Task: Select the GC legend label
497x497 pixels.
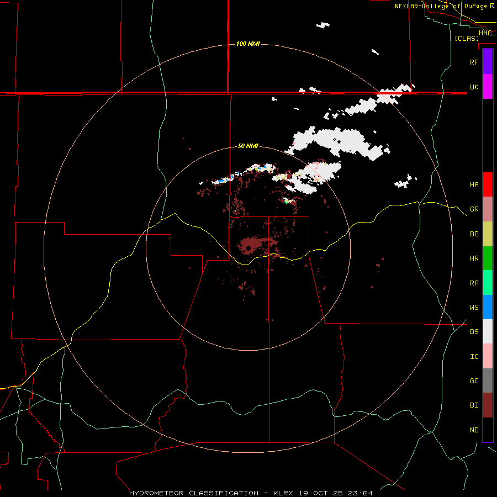Action: [474, 380]
